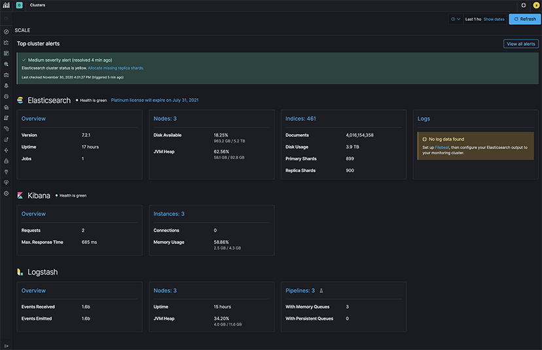Open the 'Pipelines: 3' link
The image size is (542, 350).
300,290
